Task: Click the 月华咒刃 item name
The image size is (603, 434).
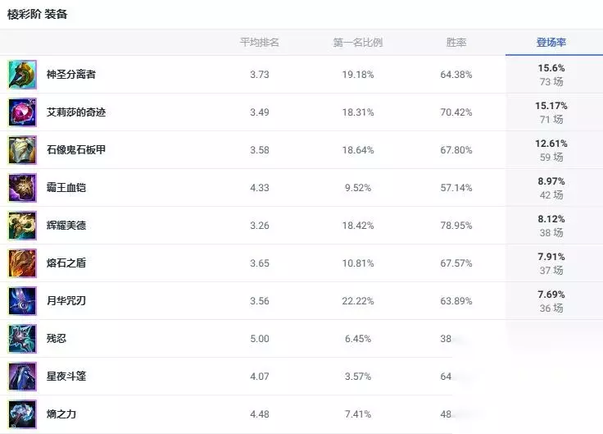Action: tap(66, 301)
